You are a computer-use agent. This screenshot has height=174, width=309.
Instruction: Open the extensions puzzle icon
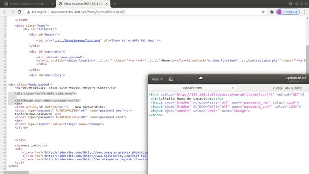[272, 12]
